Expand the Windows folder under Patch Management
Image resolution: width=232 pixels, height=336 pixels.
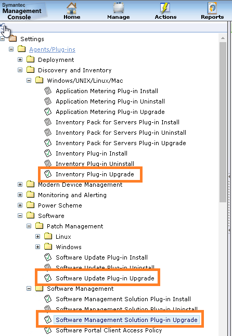[x=37, y=247]
